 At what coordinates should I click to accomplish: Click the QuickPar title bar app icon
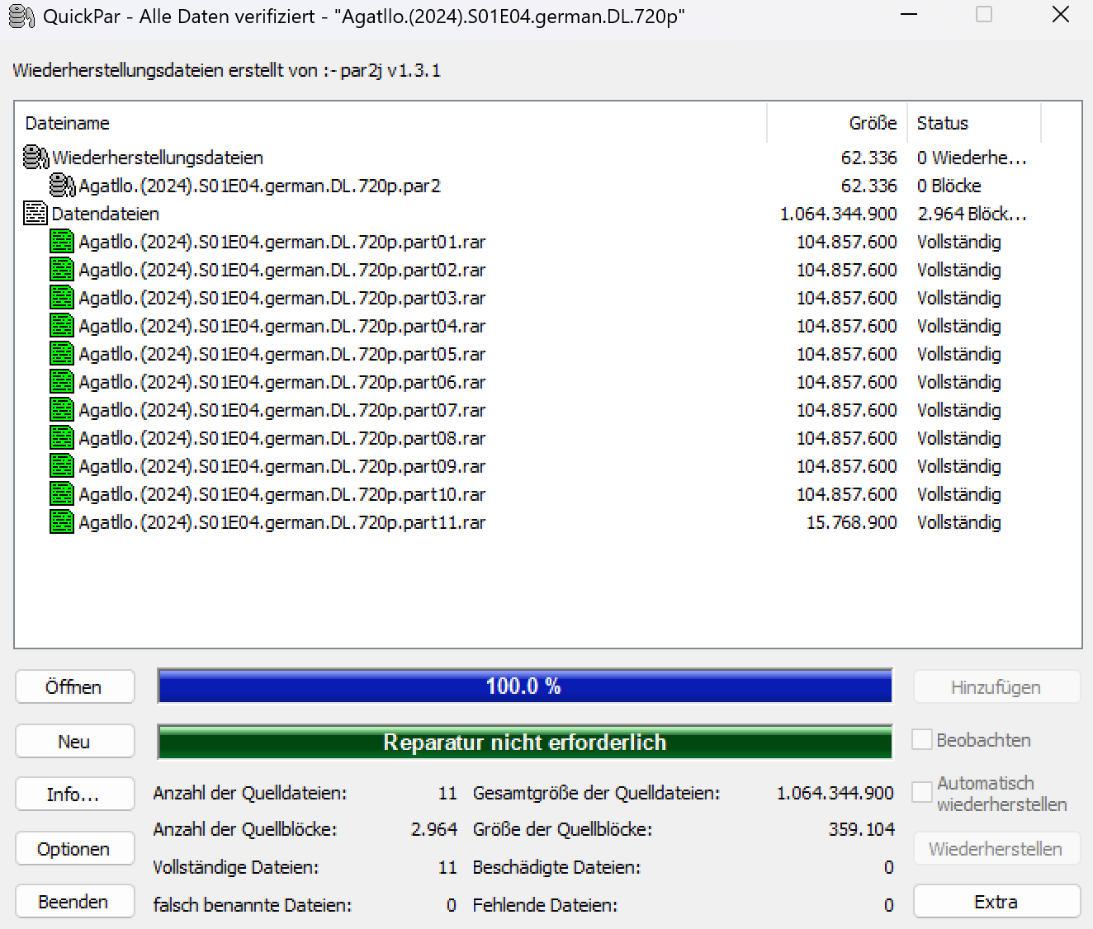click(x=21, y=17)
